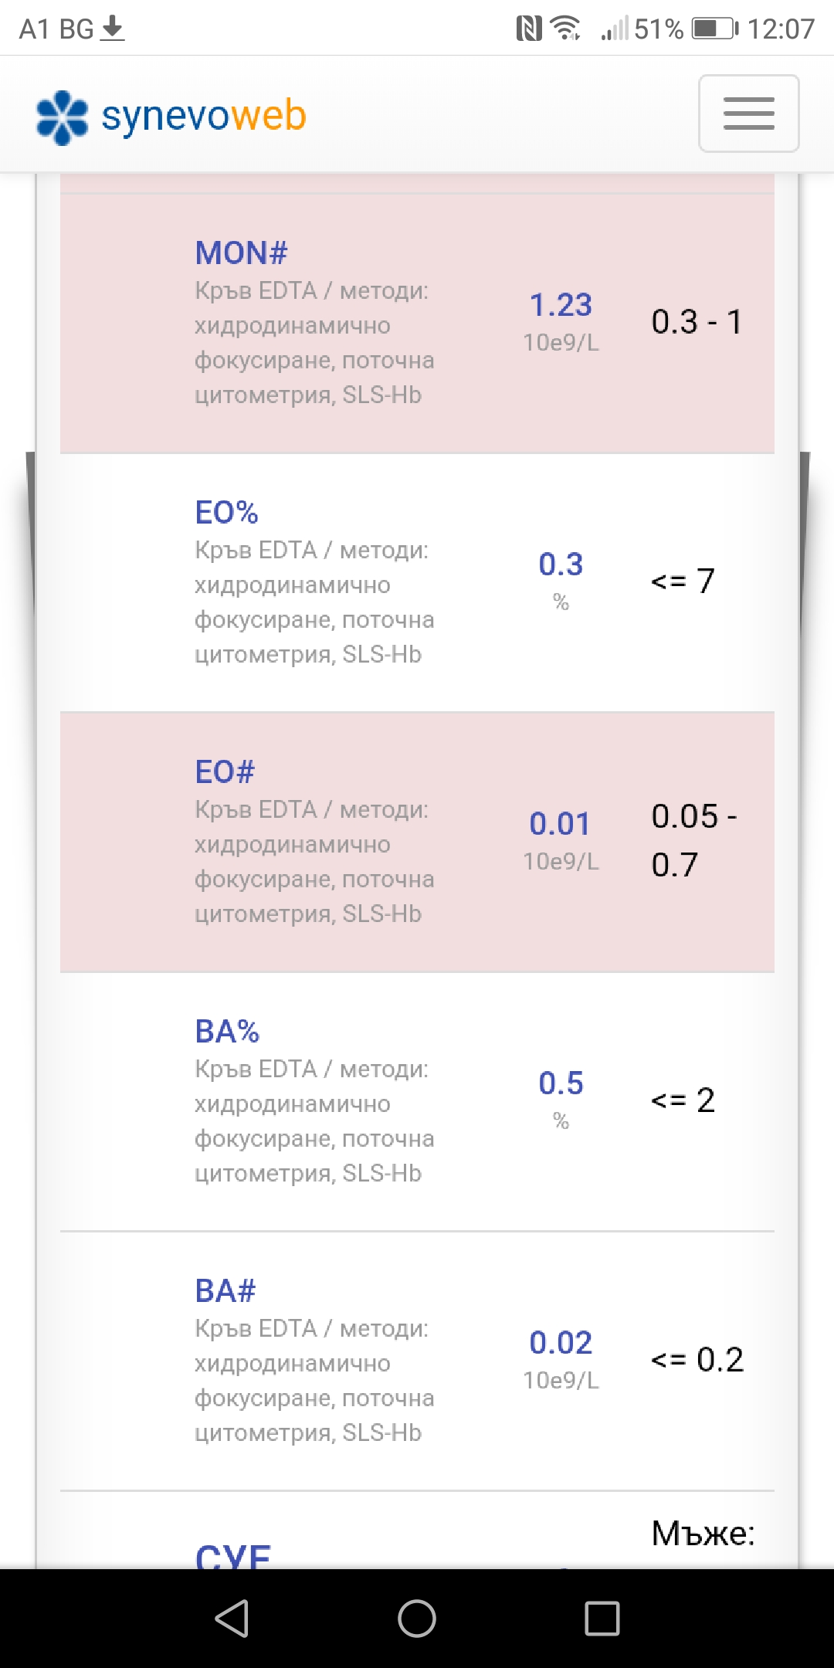Tap the BA# result value 0.02
This screenshot has height=1668, width=834.
[x=561, y=1343]
